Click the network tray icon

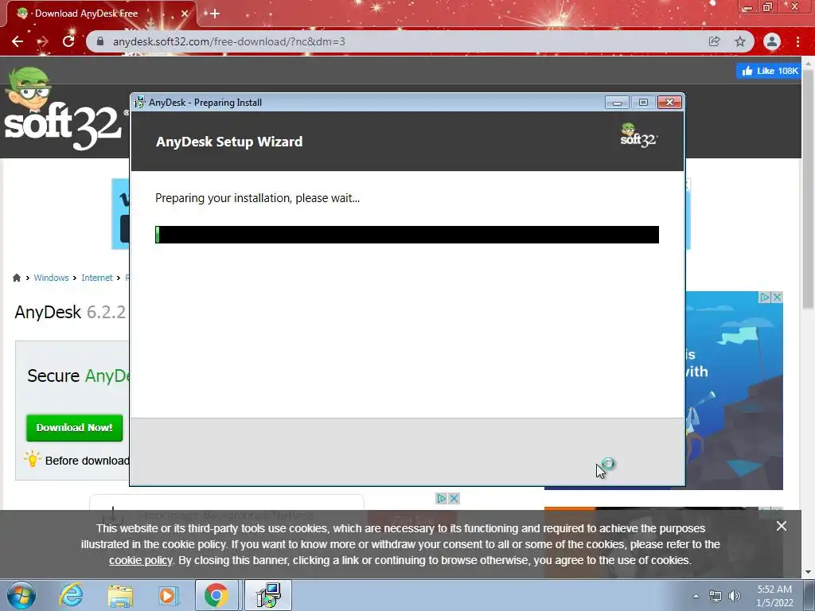point(716,596)
